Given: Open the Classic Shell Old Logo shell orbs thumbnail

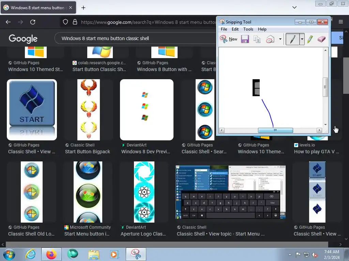Looking at the screenshot, I should tap(32, 192).
